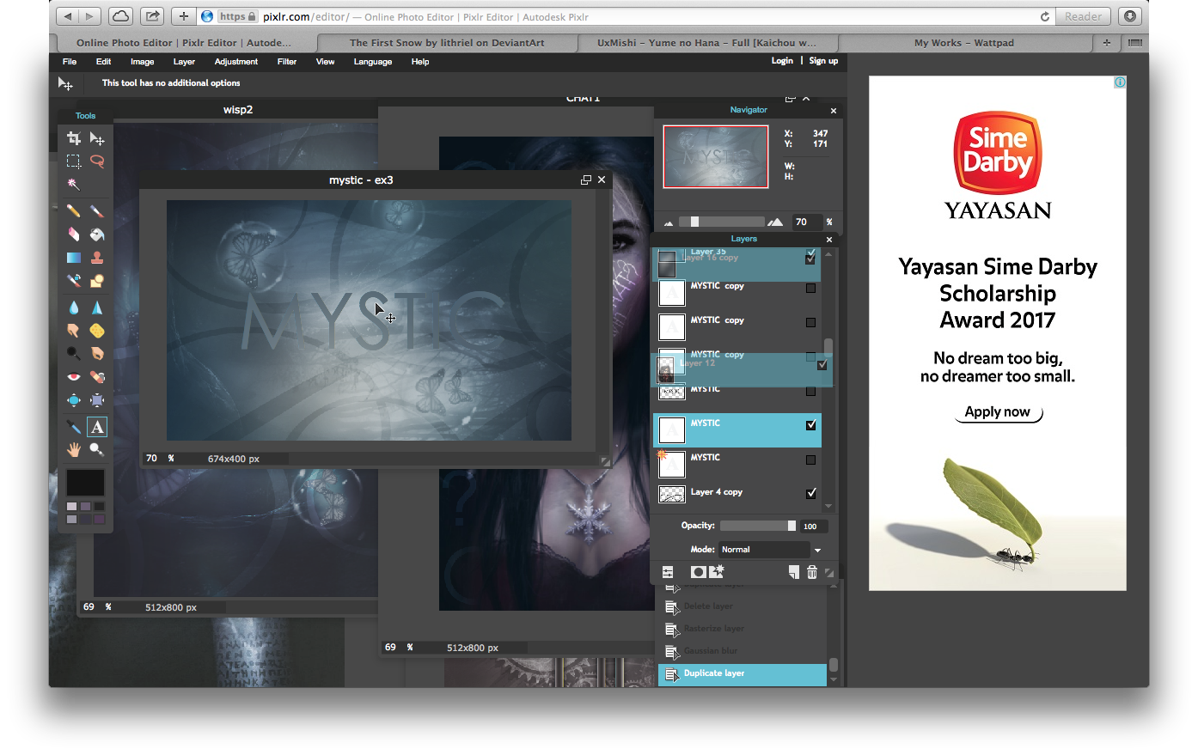The image size is (1198, 755).
Task: Create a new layer
Action: click(793, 572)
